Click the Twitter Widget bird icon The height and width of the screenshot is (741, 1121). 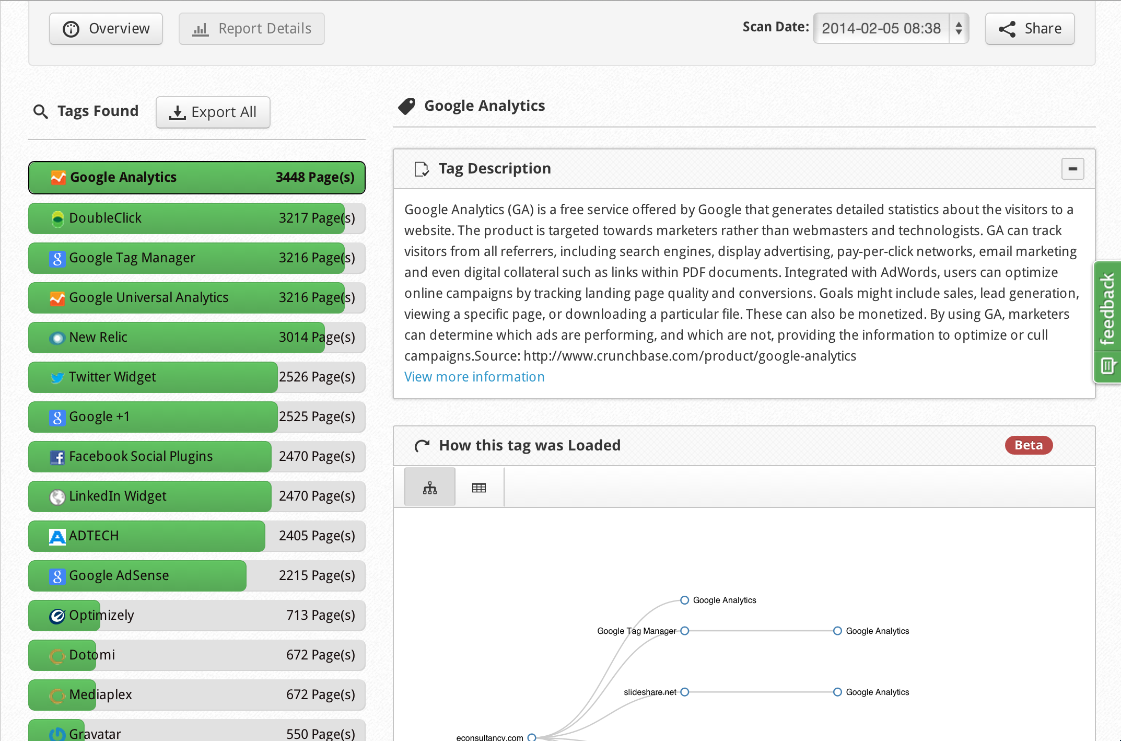point(57,377)
